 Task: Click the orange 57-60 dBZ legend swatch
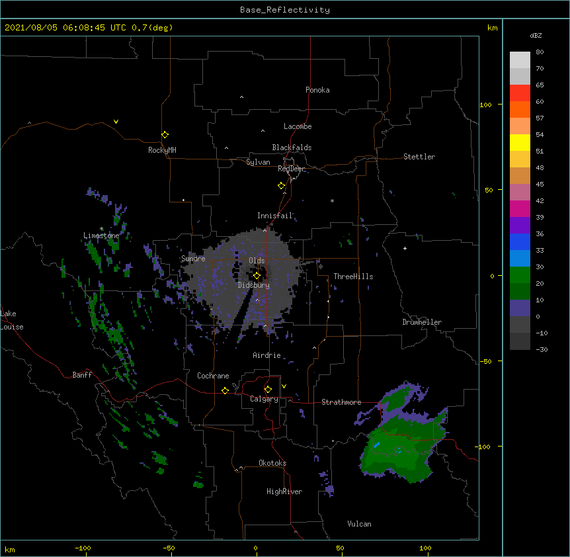pyautogui.click(x=520, y=109)
